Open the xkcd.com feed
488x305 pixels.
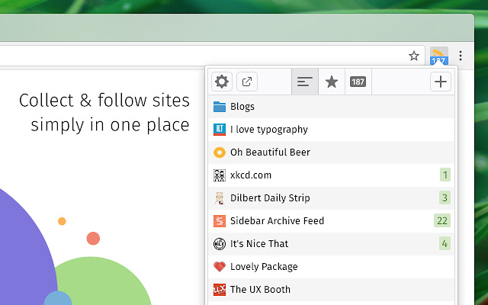(x=251, y=175)
